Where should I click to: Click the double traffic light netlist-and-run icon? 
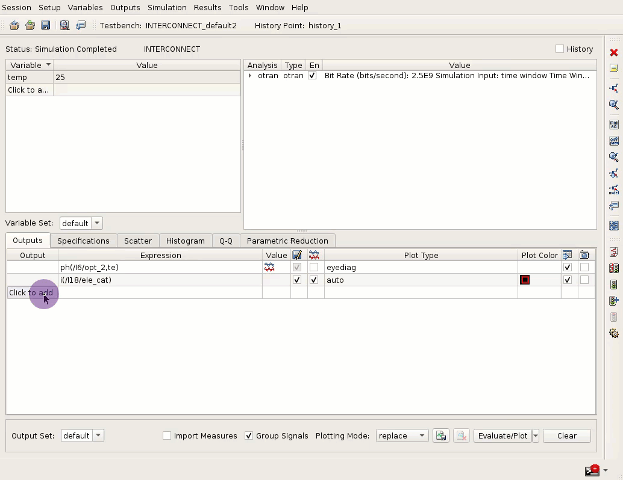pos(614,268)
